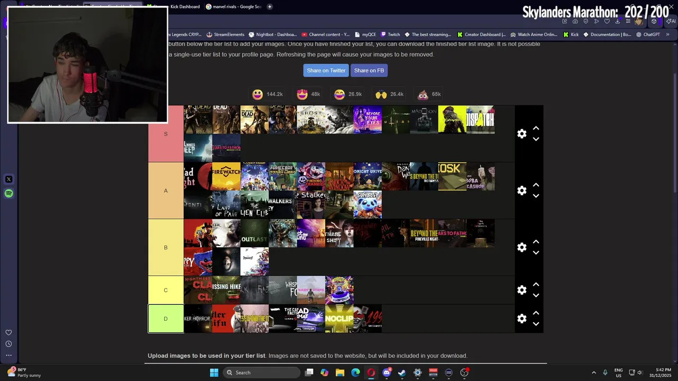Image resolution: width=678 pixels, height=381 pixels.
Task: Open StreamElements bookmark
Action: 225,34
